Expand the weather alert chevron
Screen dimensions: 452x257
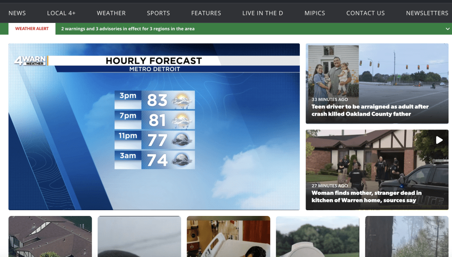click(x=448, y=29)
